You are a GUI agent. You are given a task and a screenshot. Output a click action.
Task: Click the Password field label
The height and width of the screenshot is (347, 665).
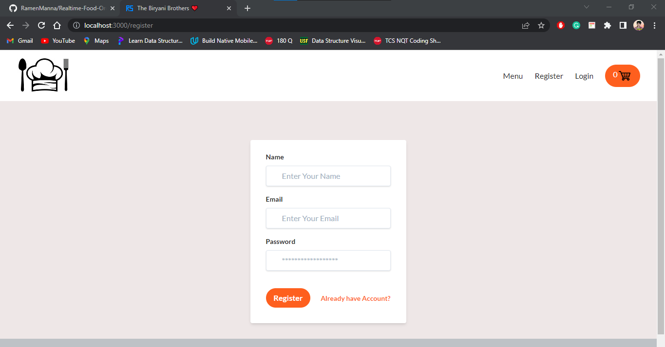[x=281, y=242]
